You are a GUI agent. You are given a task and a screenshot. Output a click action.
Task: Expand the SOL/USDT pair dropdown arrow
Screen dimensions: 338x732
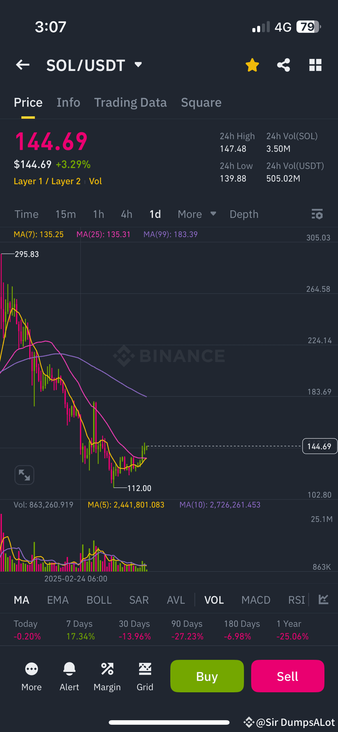138,65
